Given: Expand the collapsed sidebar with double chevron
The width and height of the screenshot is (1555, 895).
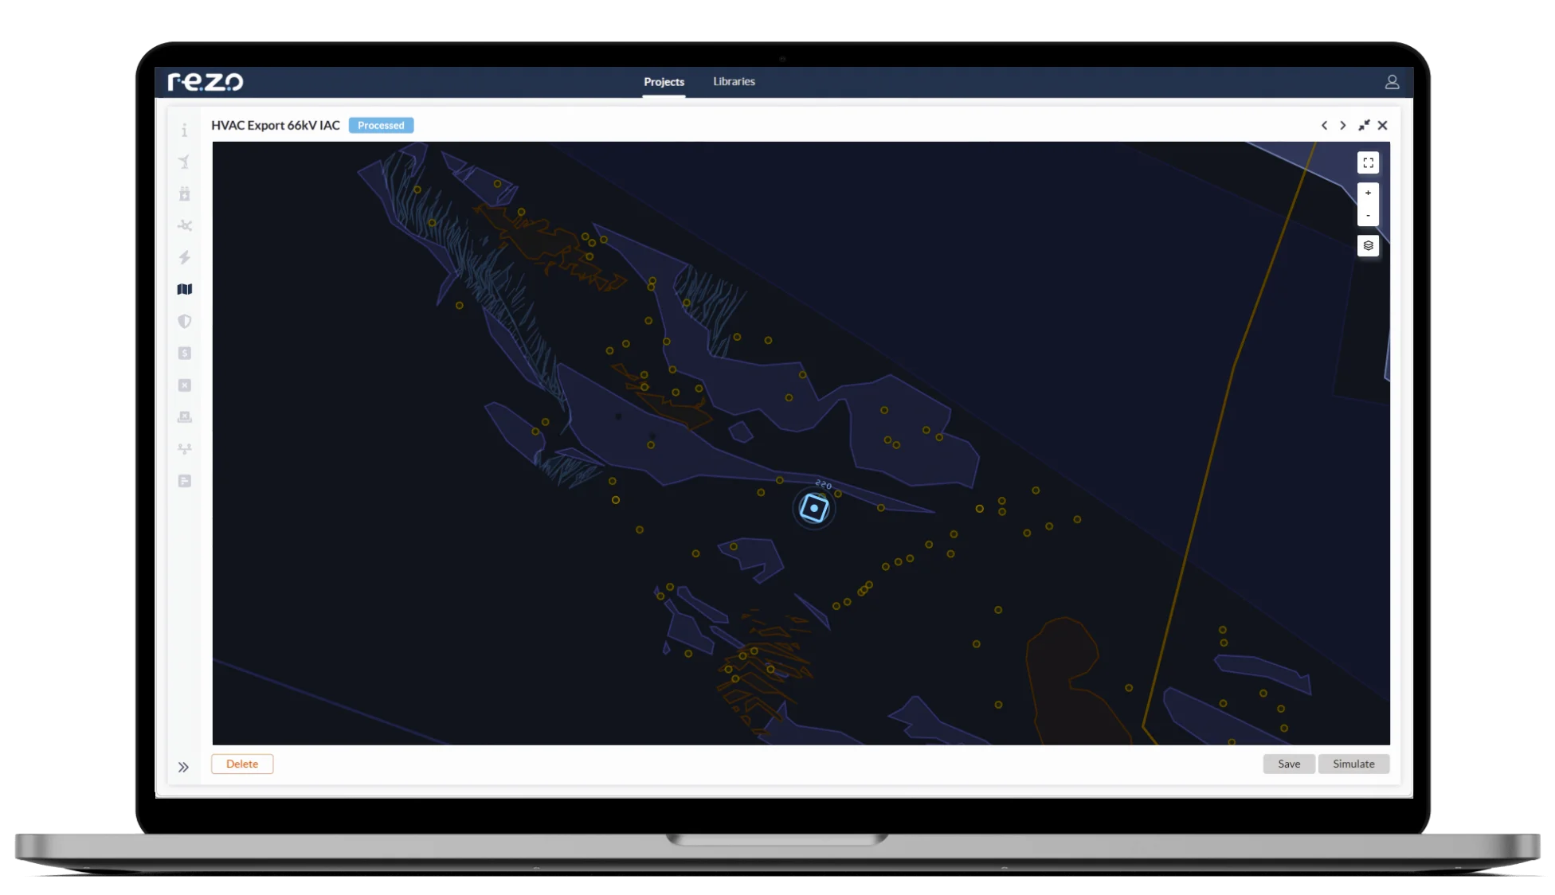Looking at the screenshot, I should [x=185, y=766].
